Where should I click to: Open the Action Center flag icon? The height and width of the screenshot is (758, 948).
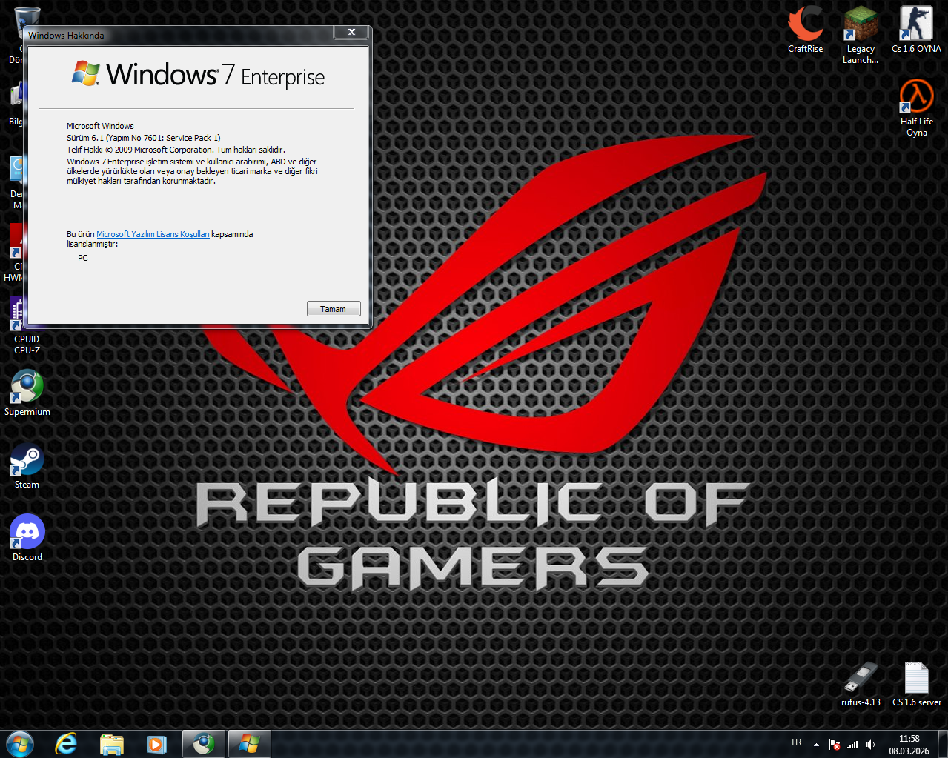coord(835,745)
